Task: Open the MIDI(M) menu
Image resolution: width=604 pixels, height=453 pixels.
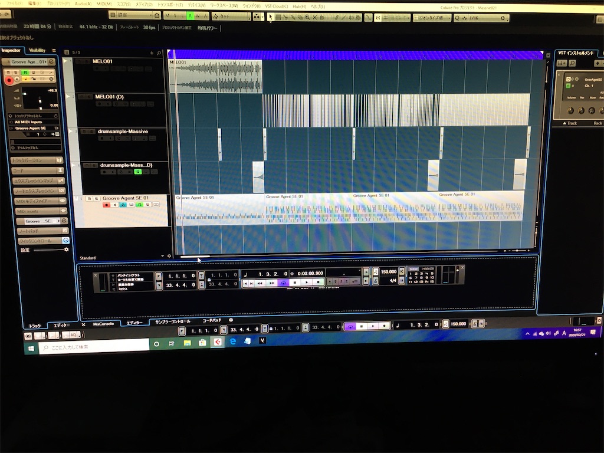Action: [104, 4]
